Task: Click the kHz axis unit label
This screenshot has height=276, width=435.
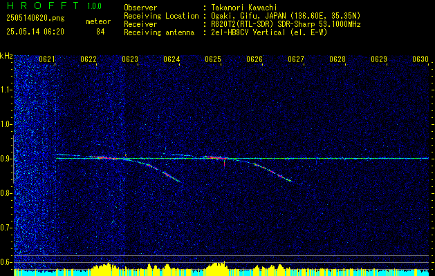Action: click(6, 57)
